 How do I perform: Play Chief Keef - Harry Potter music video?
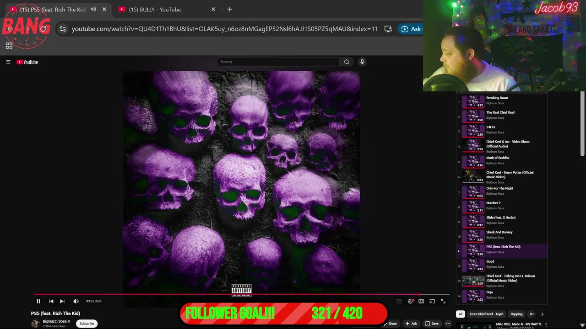click(x=502, y=177)
